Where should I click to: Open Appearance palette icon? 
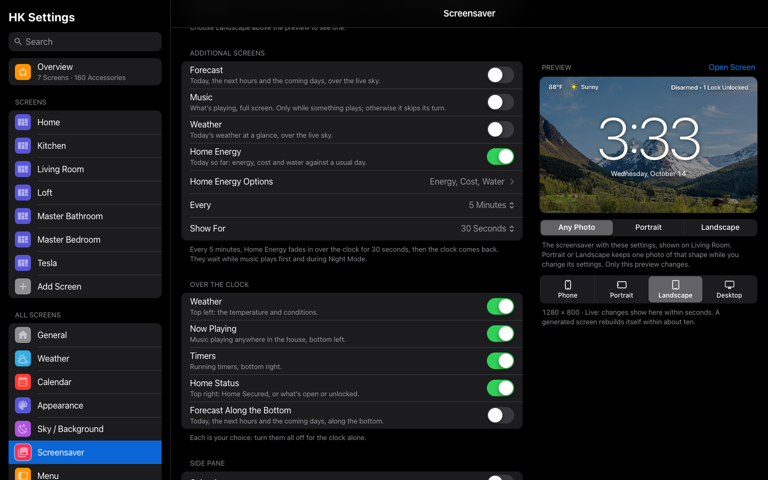click(23, 405)
